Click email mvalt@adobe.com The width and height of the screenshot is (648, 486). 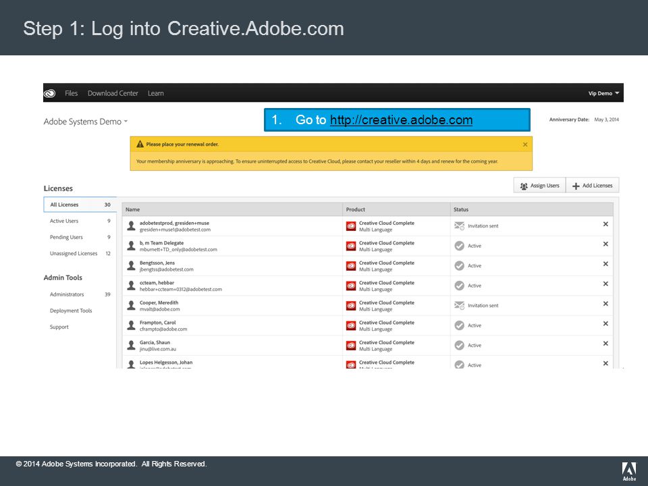tap(159, 309)
